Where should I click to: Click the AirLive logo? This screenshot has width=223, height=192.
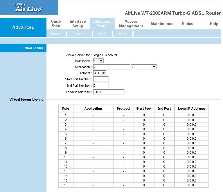point(28,8)
